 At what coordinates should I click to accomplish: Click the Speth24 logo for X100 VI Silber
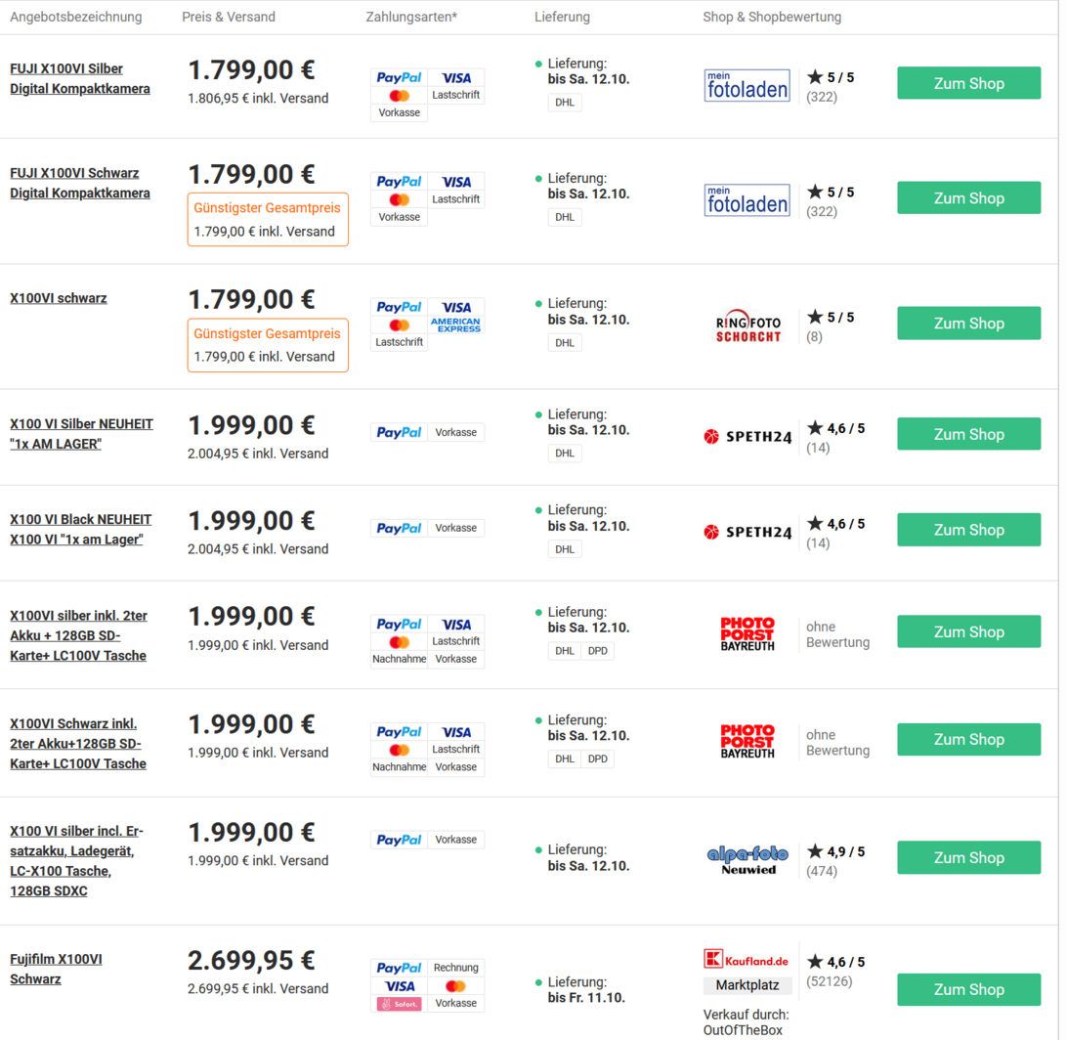pyautogui.click(x=747, y=436)
